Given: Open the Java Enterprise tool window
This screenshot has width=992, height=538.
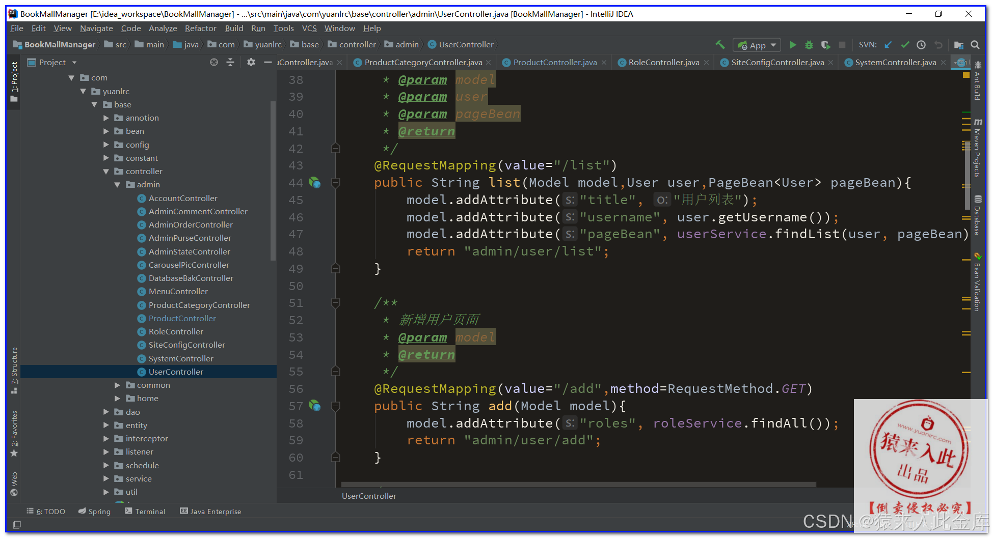Looking at the screenshot, I should 210,512.
